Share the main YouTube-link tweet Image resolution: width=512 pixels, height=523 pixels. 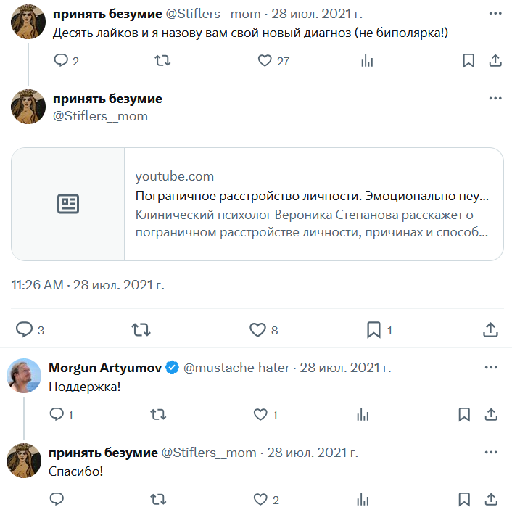click(x=491, y=330)
